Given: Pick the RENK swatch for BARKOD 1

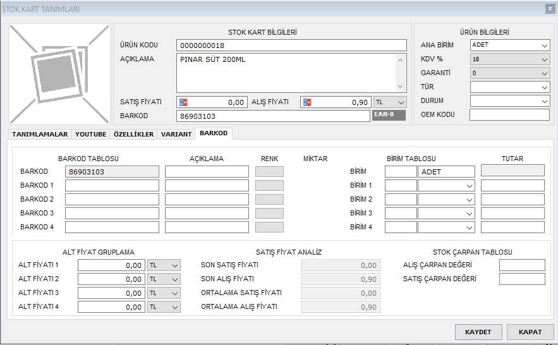Looking at the screenshot, I should pyautogui.click(x=269, y=186).
